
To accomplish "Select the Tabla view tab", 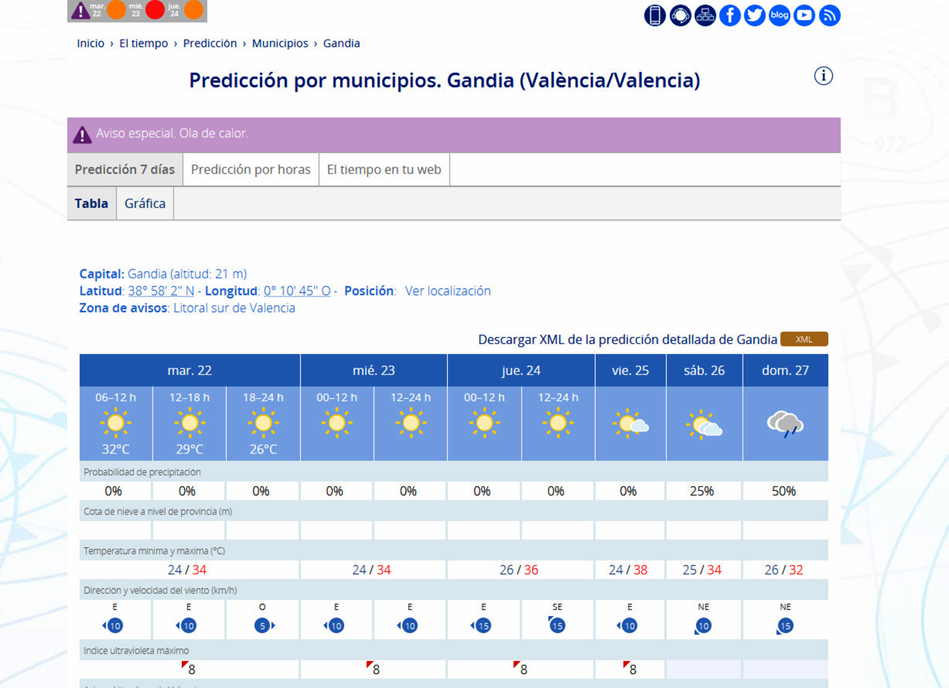I will click(92, 203).
